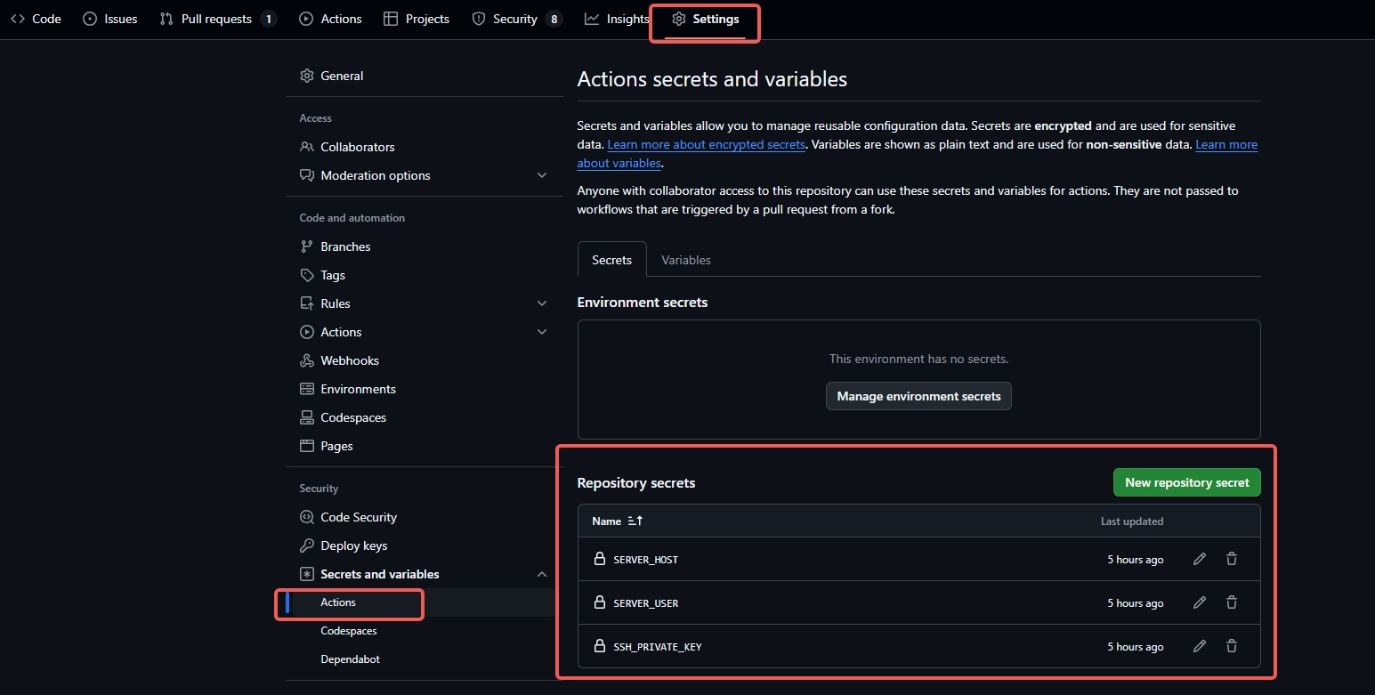Screen dimensions: 1375x695
Task: Delete the SERVER_HOST secret trash icon
Action: point(1232,559)
